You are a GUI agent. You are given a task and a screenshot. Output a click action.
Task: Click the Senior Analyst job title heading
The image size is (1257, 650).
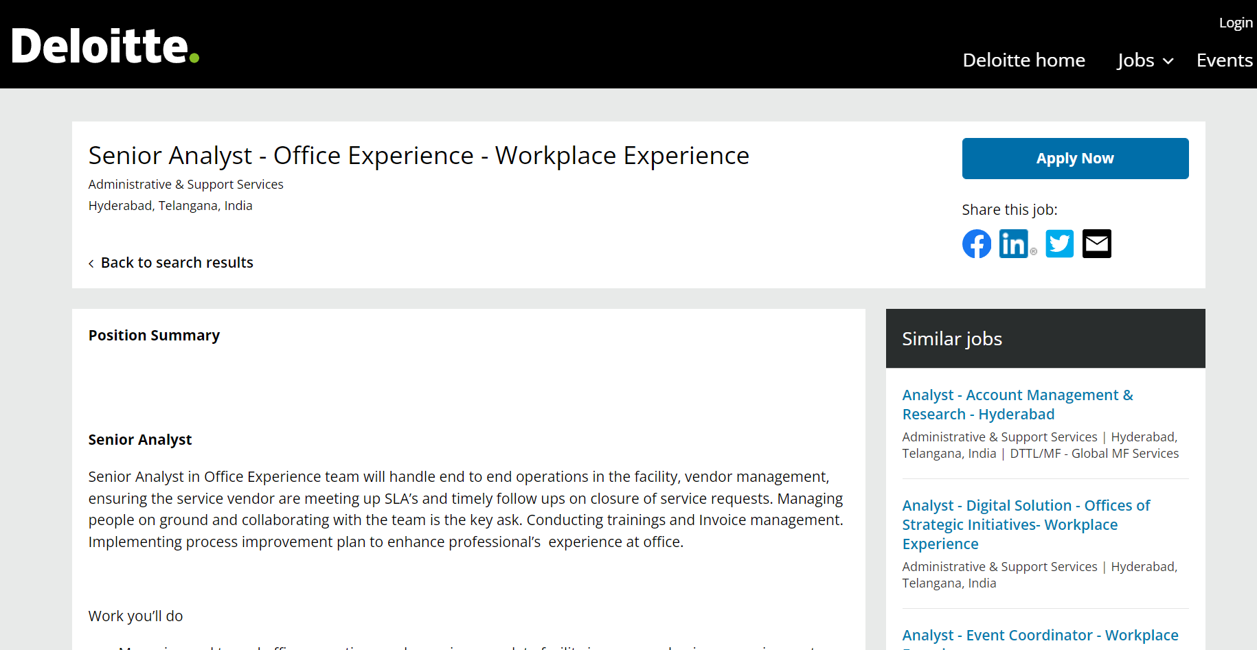[x=418, y=156]
